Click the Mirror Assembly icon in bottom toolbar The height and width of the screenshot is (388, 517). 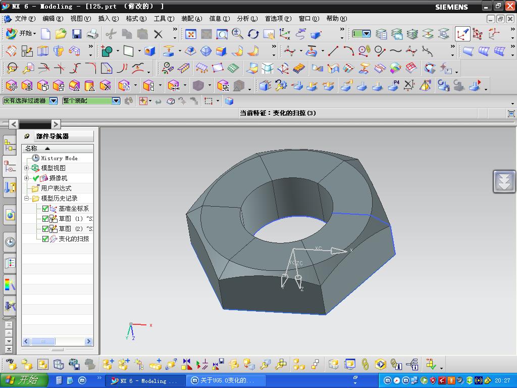pos(187,364)
